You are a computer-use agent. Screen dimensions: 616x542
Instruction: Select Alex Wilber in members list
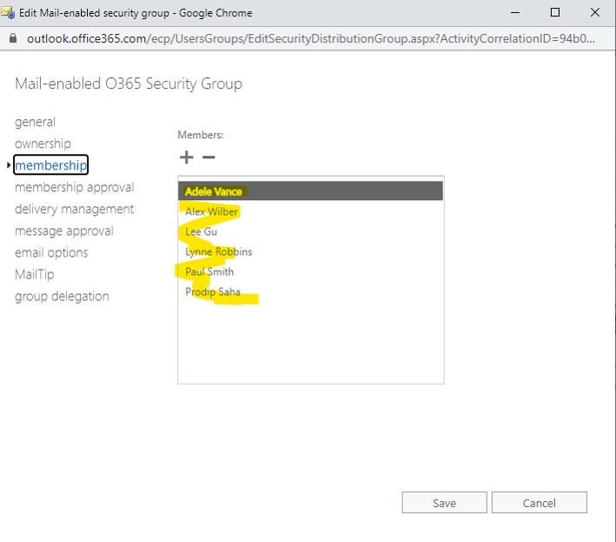310,211
